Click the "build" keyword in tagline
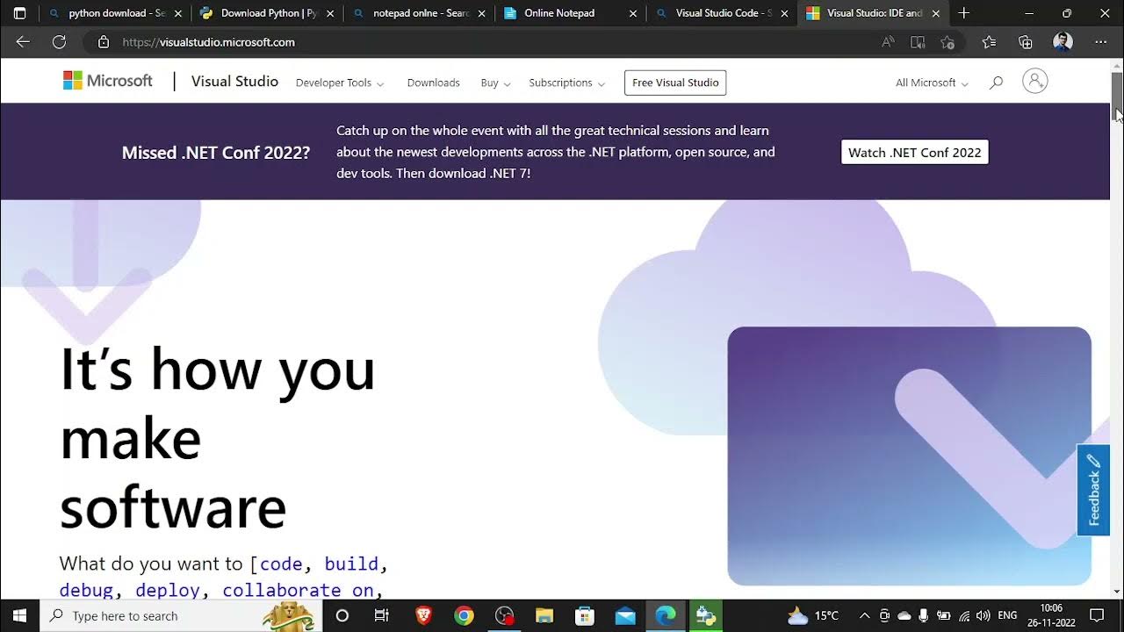Image resolution: width=1124 pixels, height=632 pixels. (x=351, y=564)
